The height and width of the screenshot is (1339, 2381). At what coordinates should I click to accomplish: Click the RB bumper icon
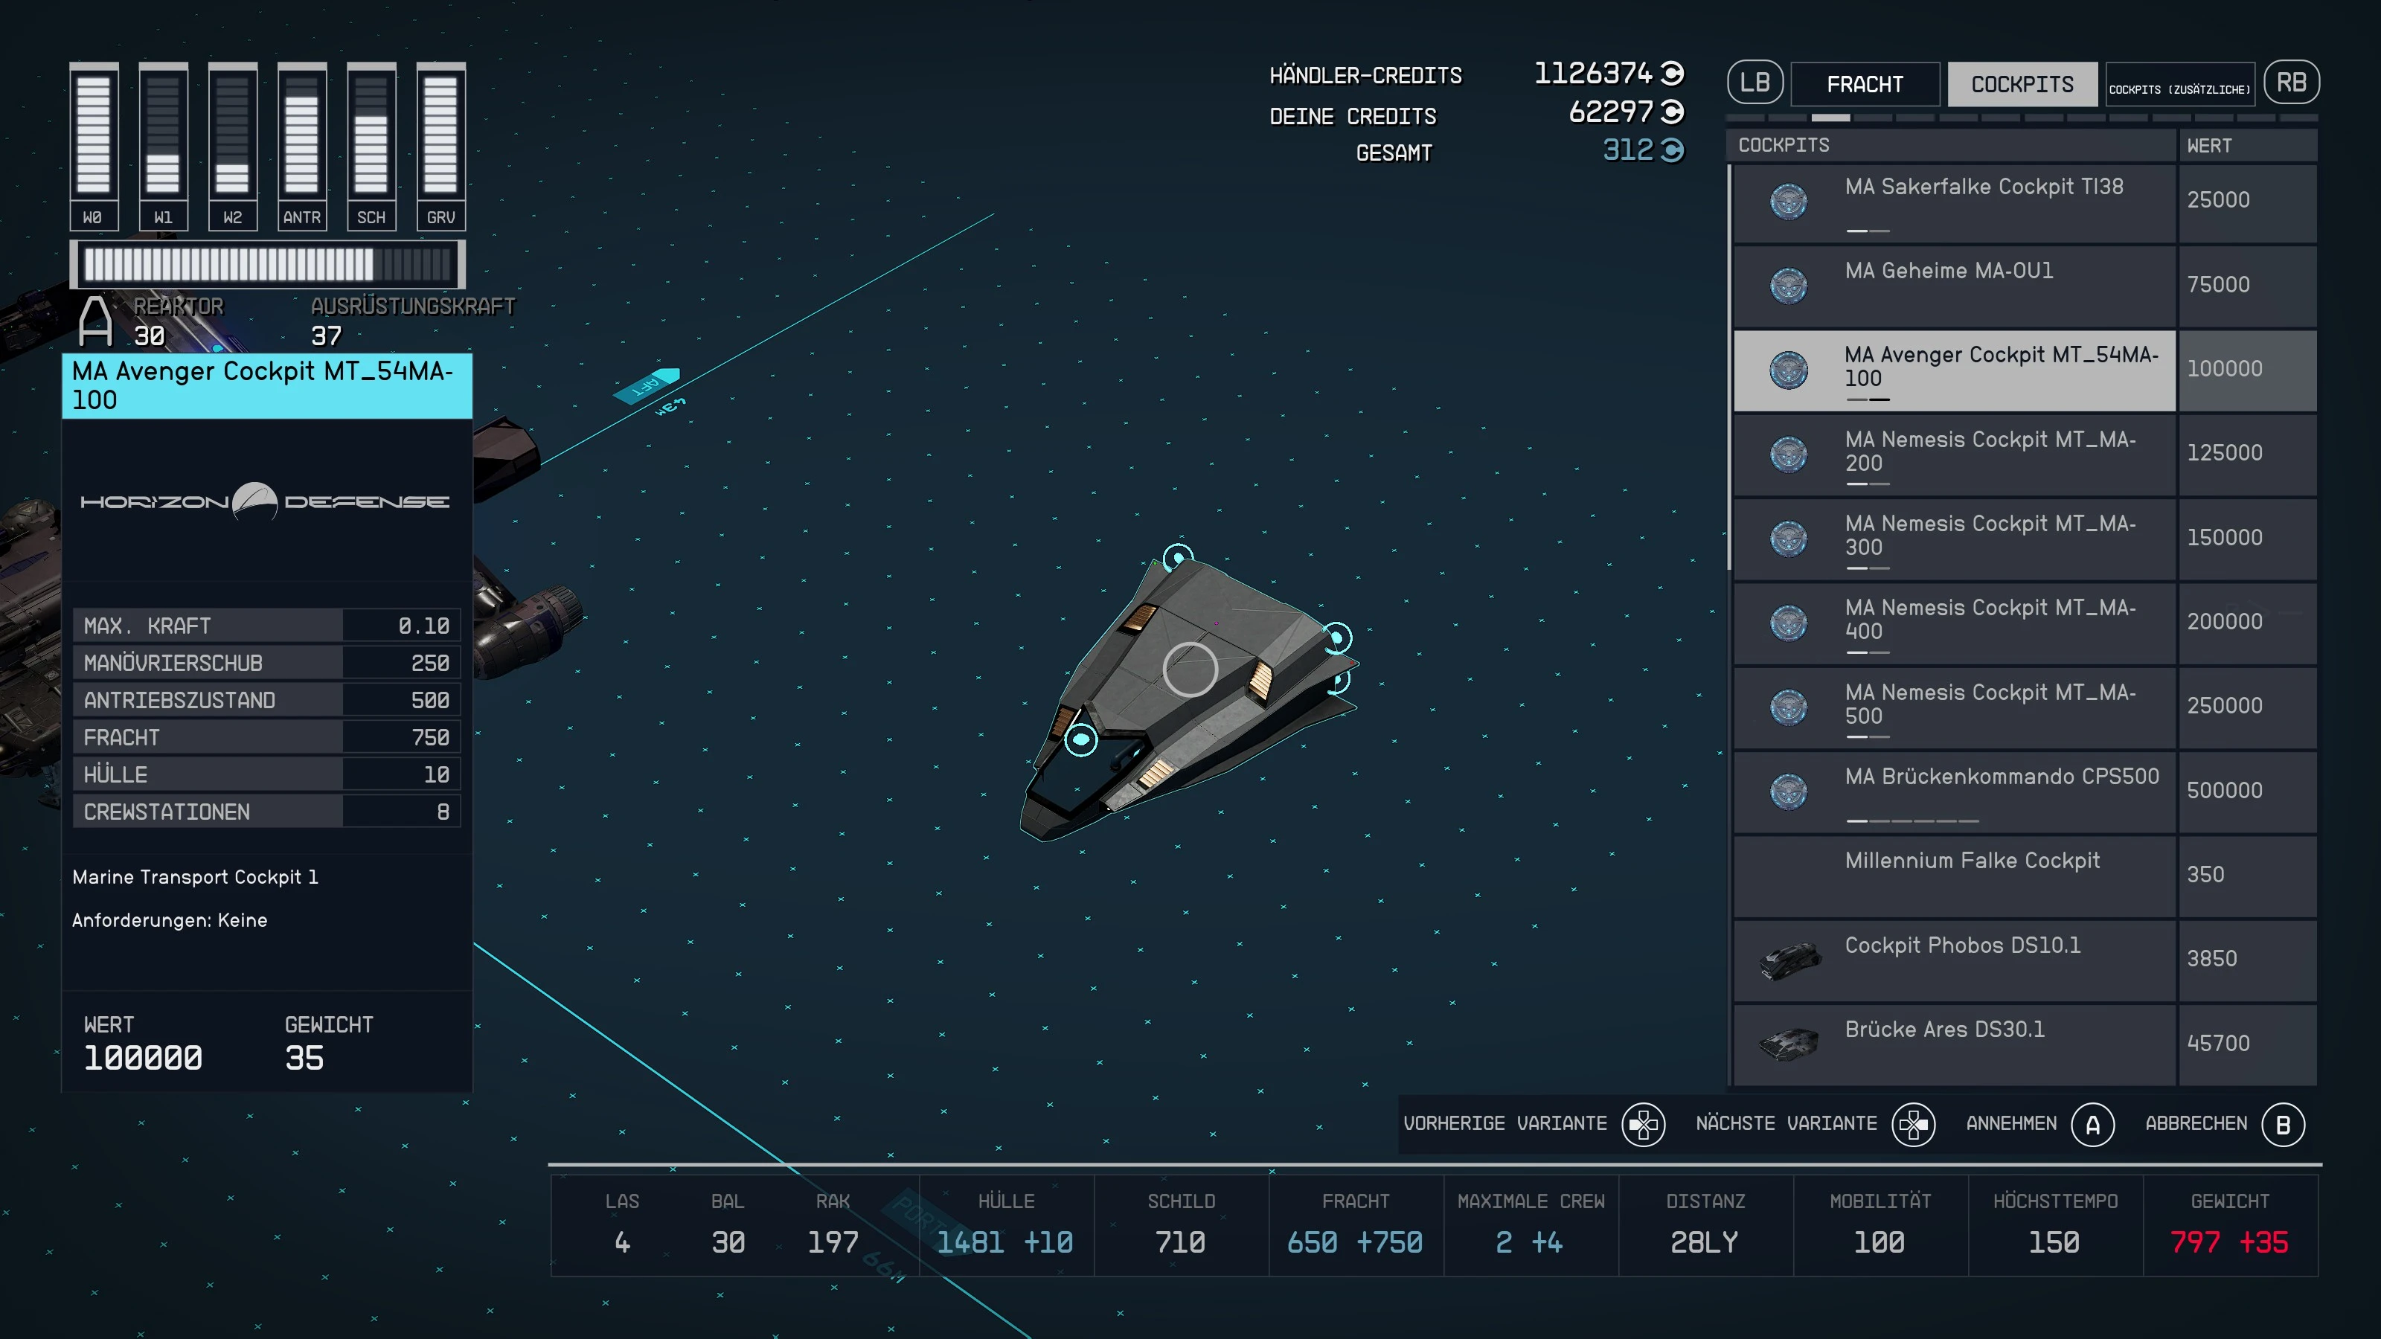2290,83
